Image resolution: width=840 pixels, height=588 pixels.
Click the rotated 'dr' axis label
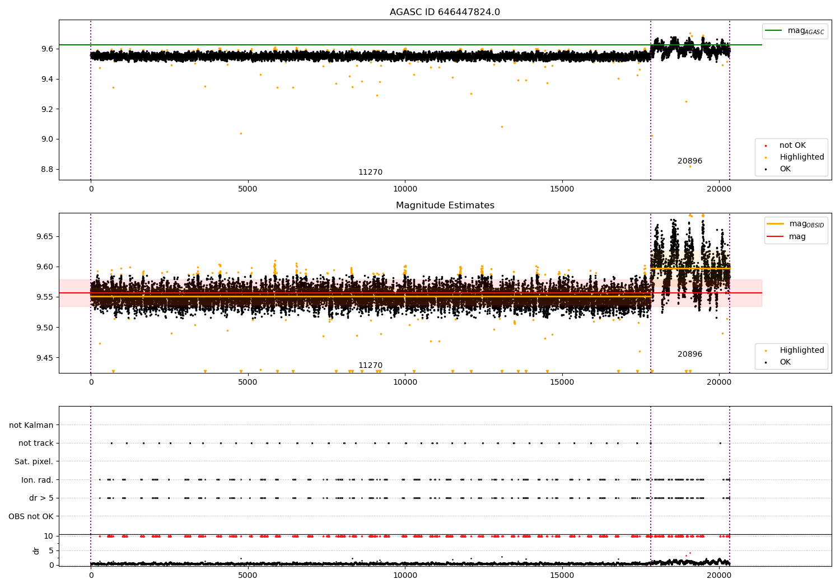coord(36,550)
